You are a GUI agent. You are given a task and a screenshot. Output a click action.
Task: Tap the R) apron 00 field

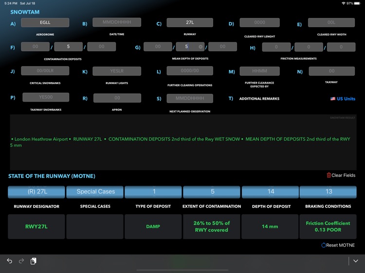point(117,98)
